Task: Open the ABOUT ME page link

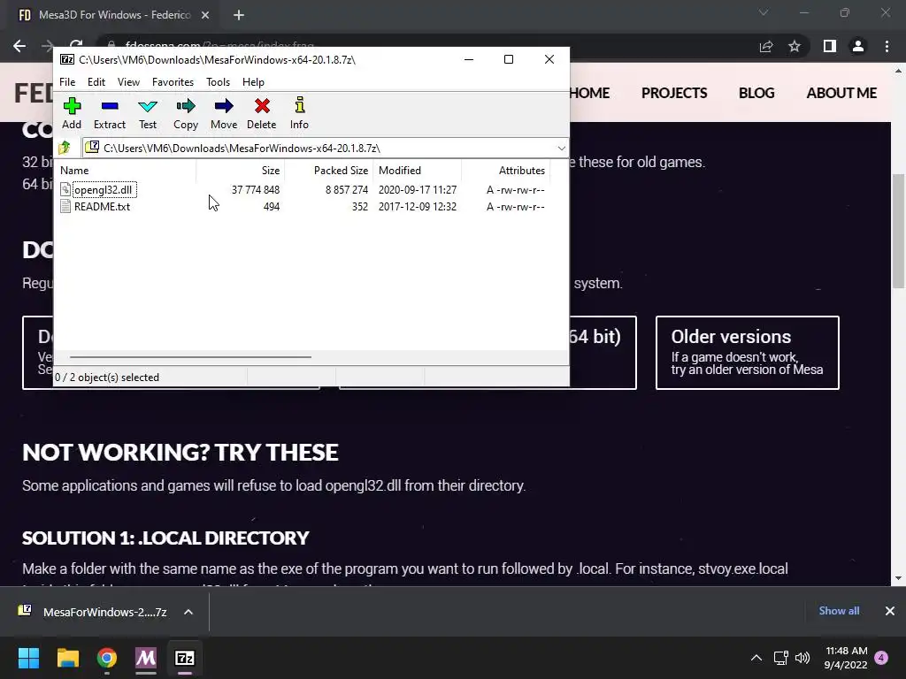Action: coord(841,93)
